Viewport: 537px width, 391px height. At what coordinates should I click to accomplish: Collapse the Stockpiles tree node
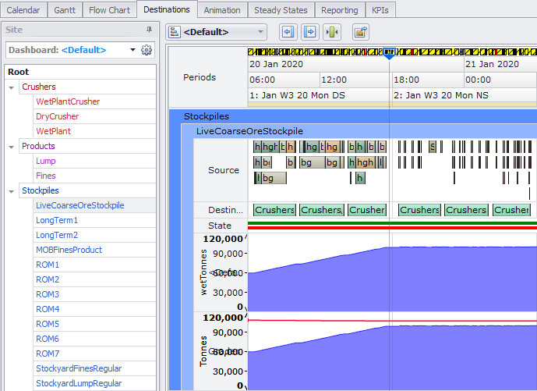point(12,190)
